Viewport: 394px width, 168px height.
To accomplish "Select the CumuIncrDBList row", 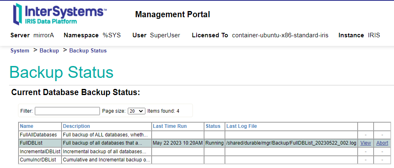I will tap(37, 159).
